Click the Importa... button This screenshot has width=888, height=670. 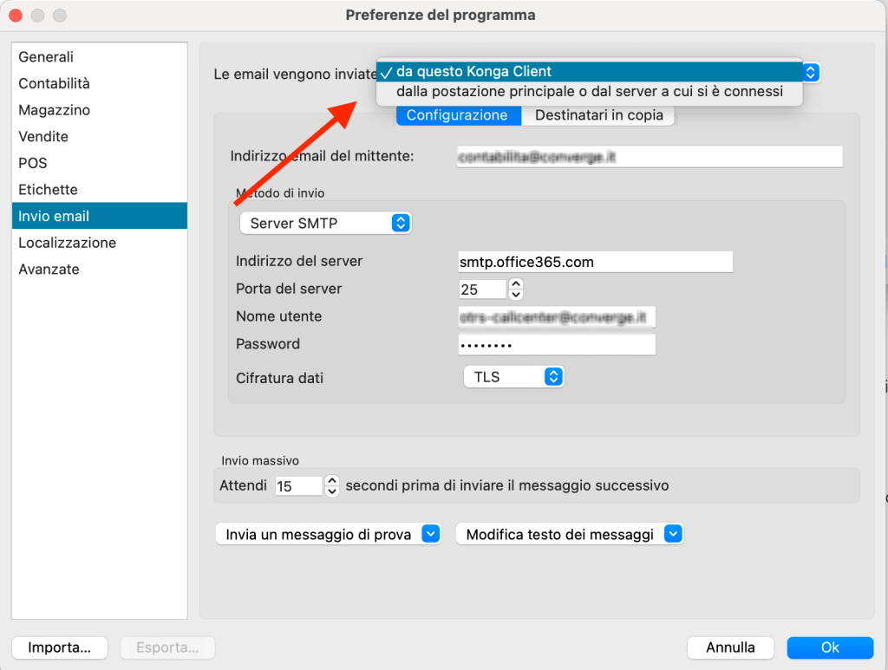59,647
